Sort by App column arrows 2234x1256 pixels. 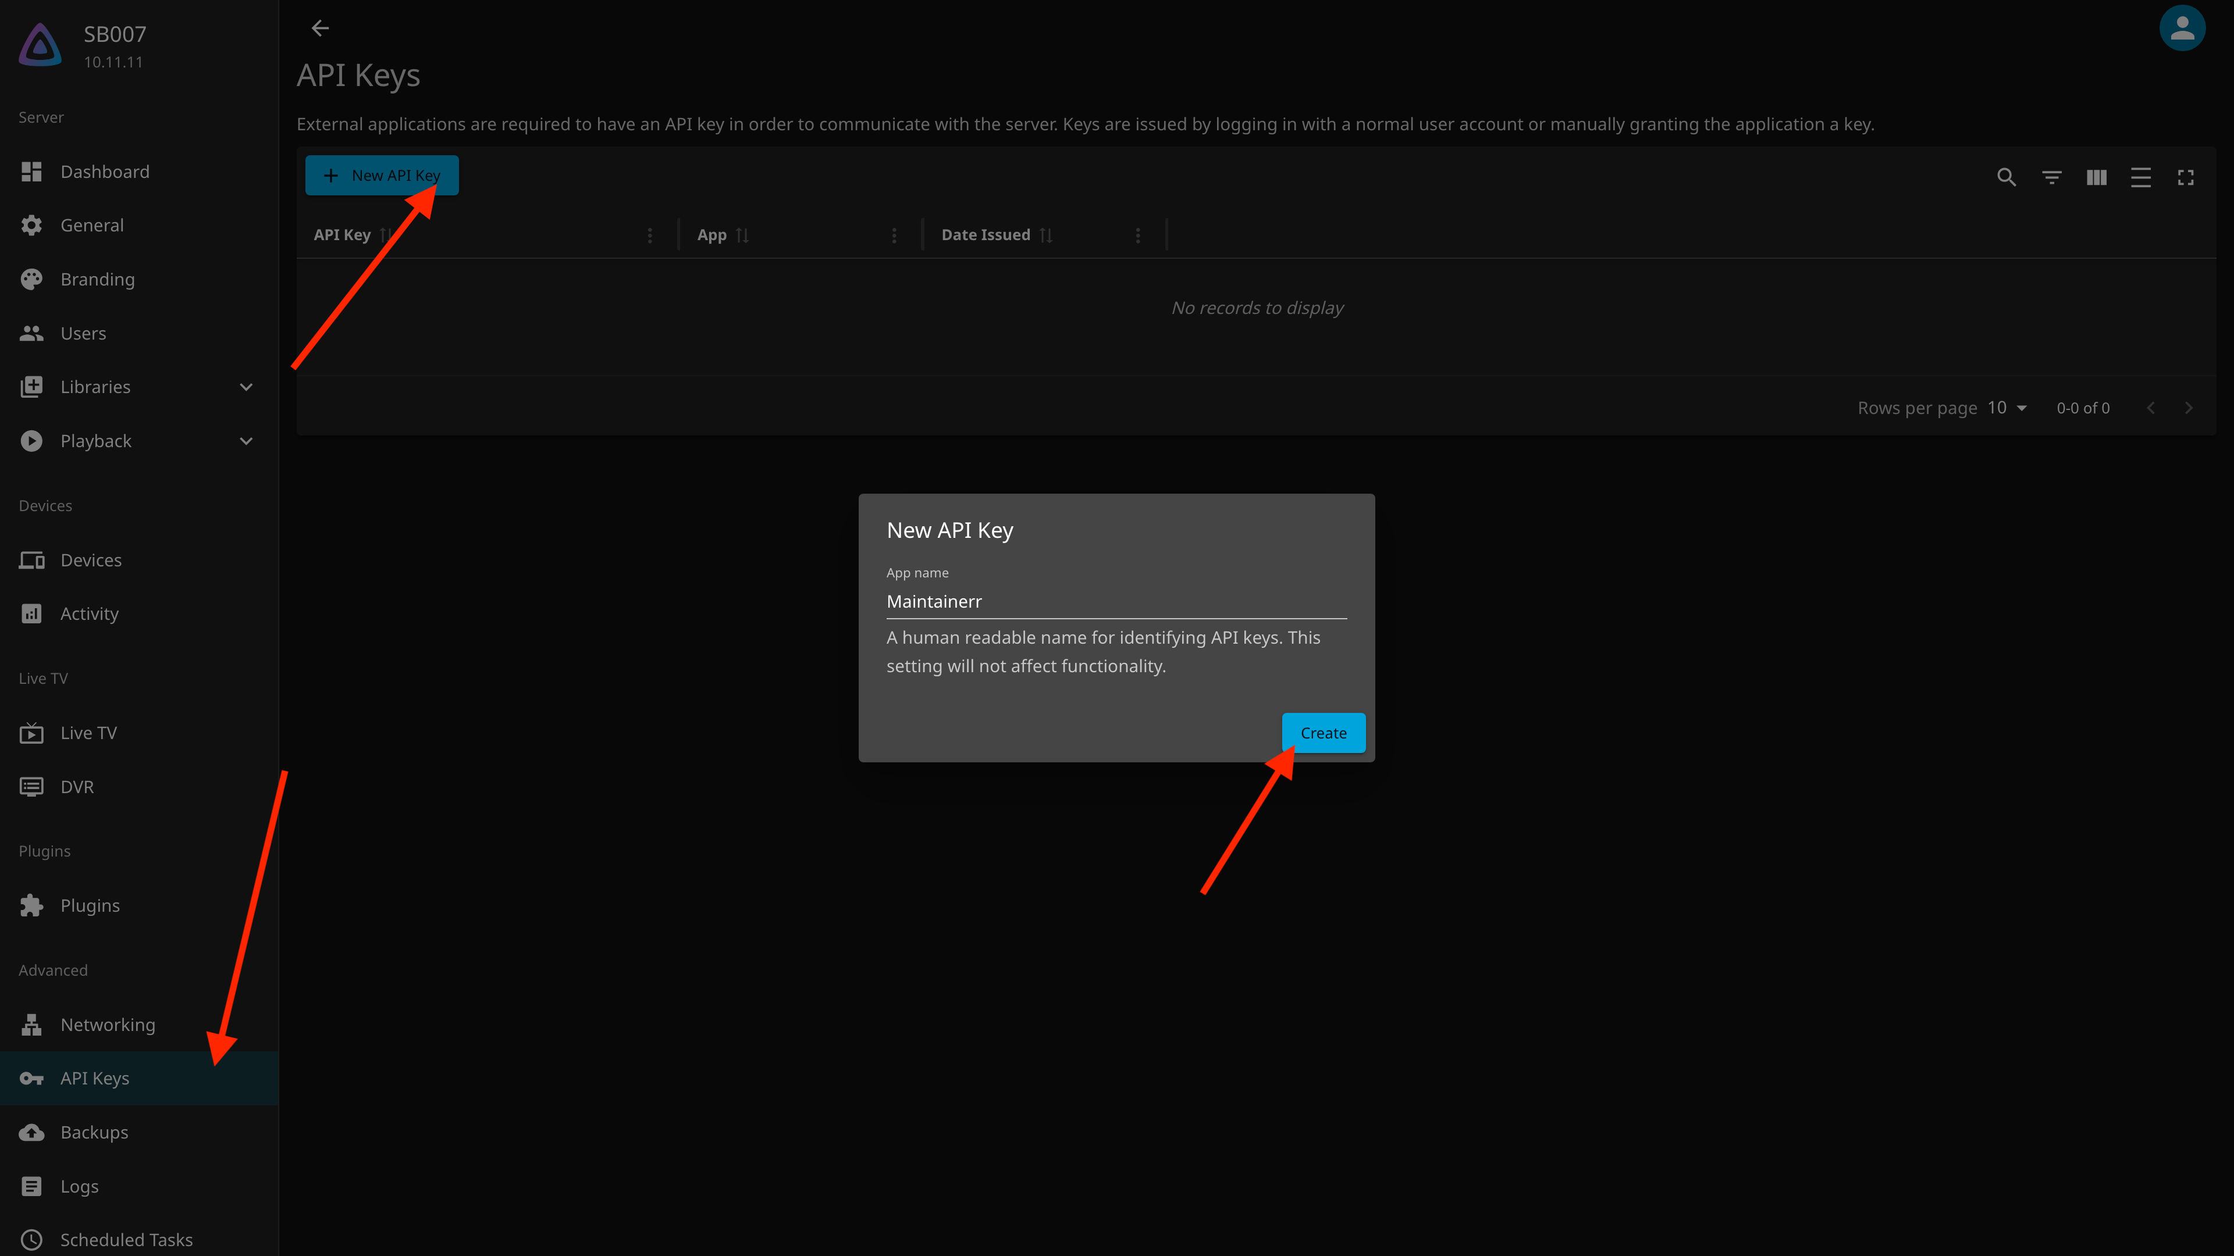coord(742,235)
